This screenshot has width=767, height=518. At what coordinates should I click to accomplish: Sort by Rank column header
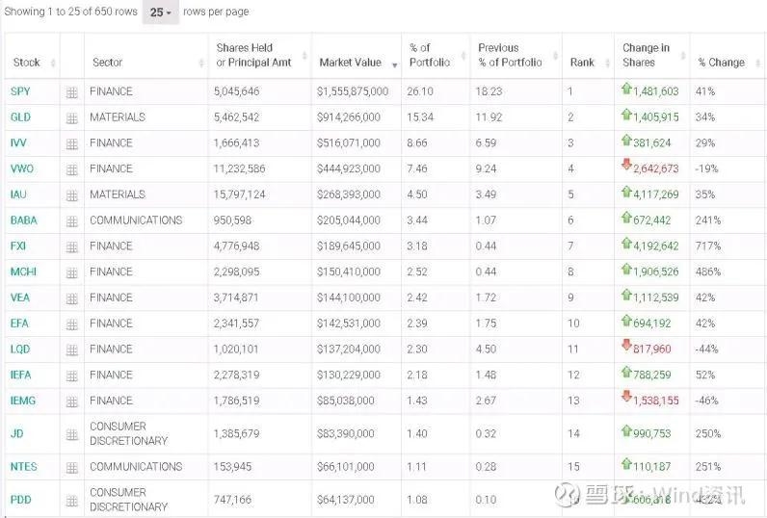pyautogui.click(x=588, y=56)
